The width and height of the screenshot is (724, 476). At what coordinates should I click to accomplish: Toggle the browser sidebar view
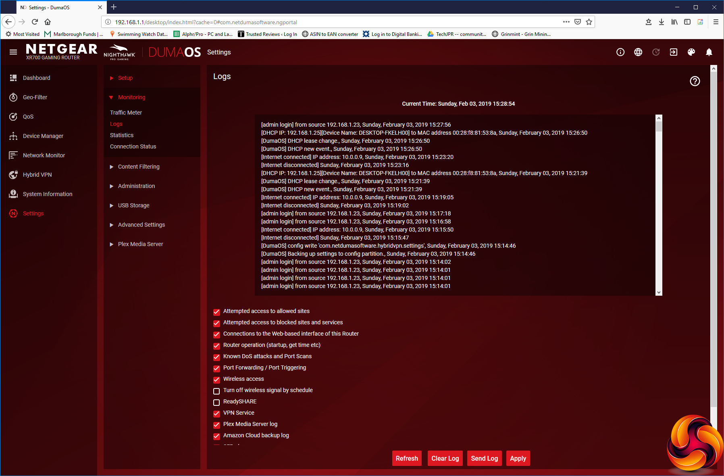(687, 22)
